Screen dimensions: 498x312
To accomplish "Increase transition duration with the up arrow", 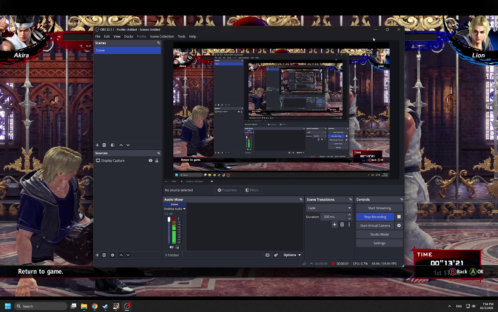I will point(349,215).
